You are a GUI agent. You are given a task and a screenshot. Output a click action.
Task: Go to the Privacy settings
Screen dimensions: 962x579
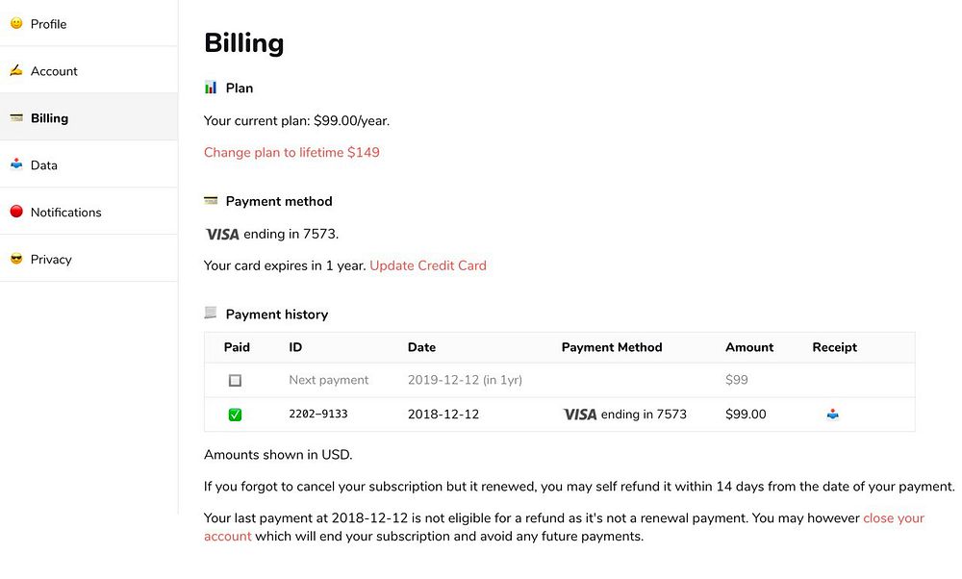(x=51, y=260)
